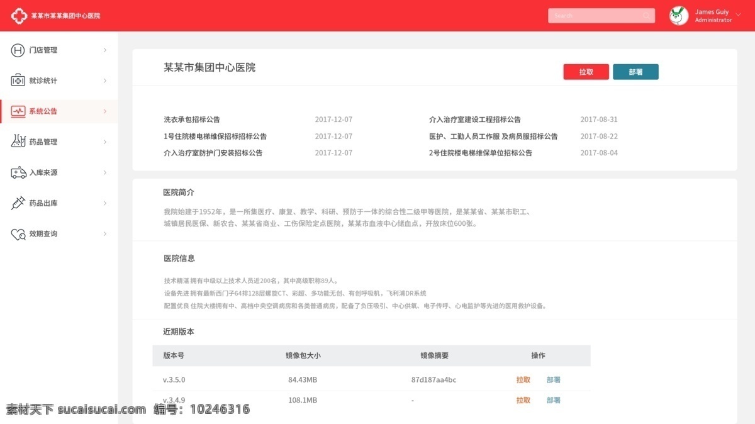Click the 就诊统计 medical kit icon
The width and height of the screenshot is (755, 424).
18,81
